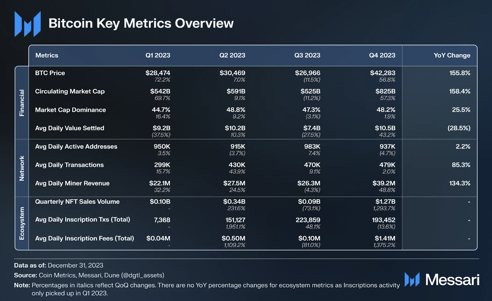The width and height of the screenshot is (492, 301).
Task: Click the Bitcoin Key Metrics Overview title
Action: [141, 24]
